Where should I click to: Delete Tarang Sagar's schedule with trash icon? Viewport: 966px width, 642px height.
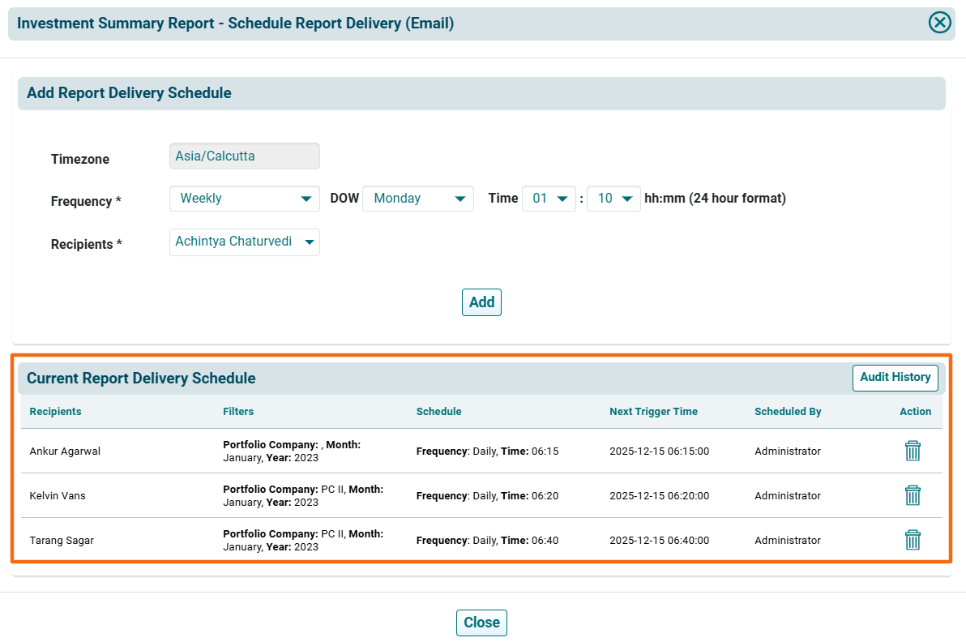pos(913,540)
